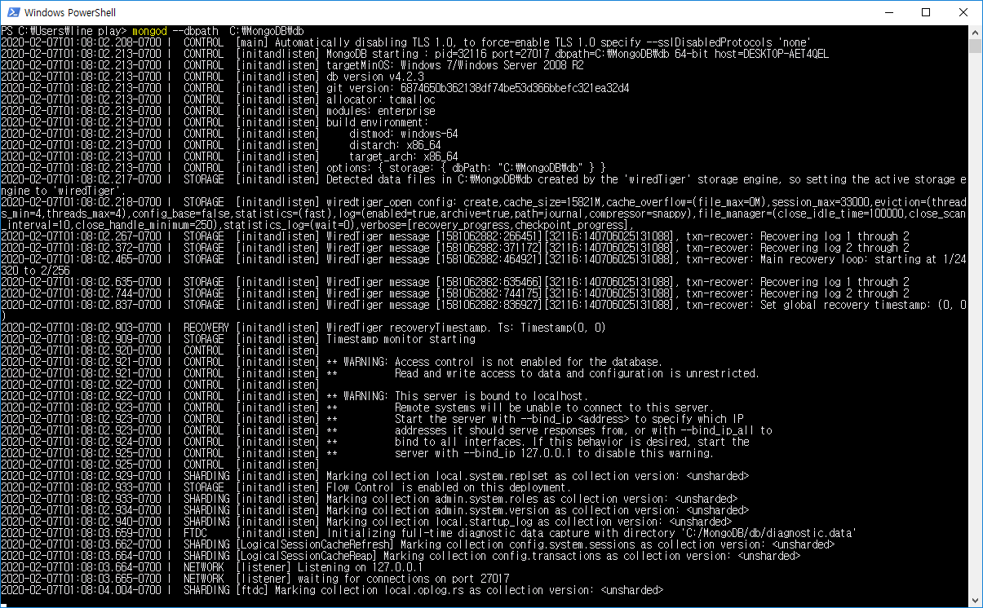Viewport: 983px width, 608px height.
Task: Click the "config.system.sessions" collection message
Action: click(x=618, y=544)
